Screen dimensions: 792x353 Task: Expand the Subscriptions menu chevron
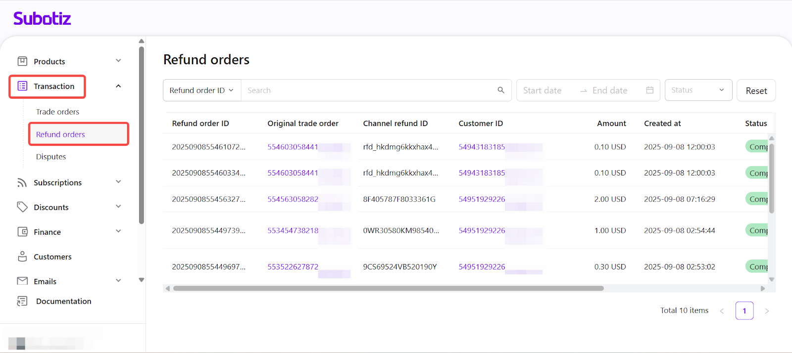[118, 182]
